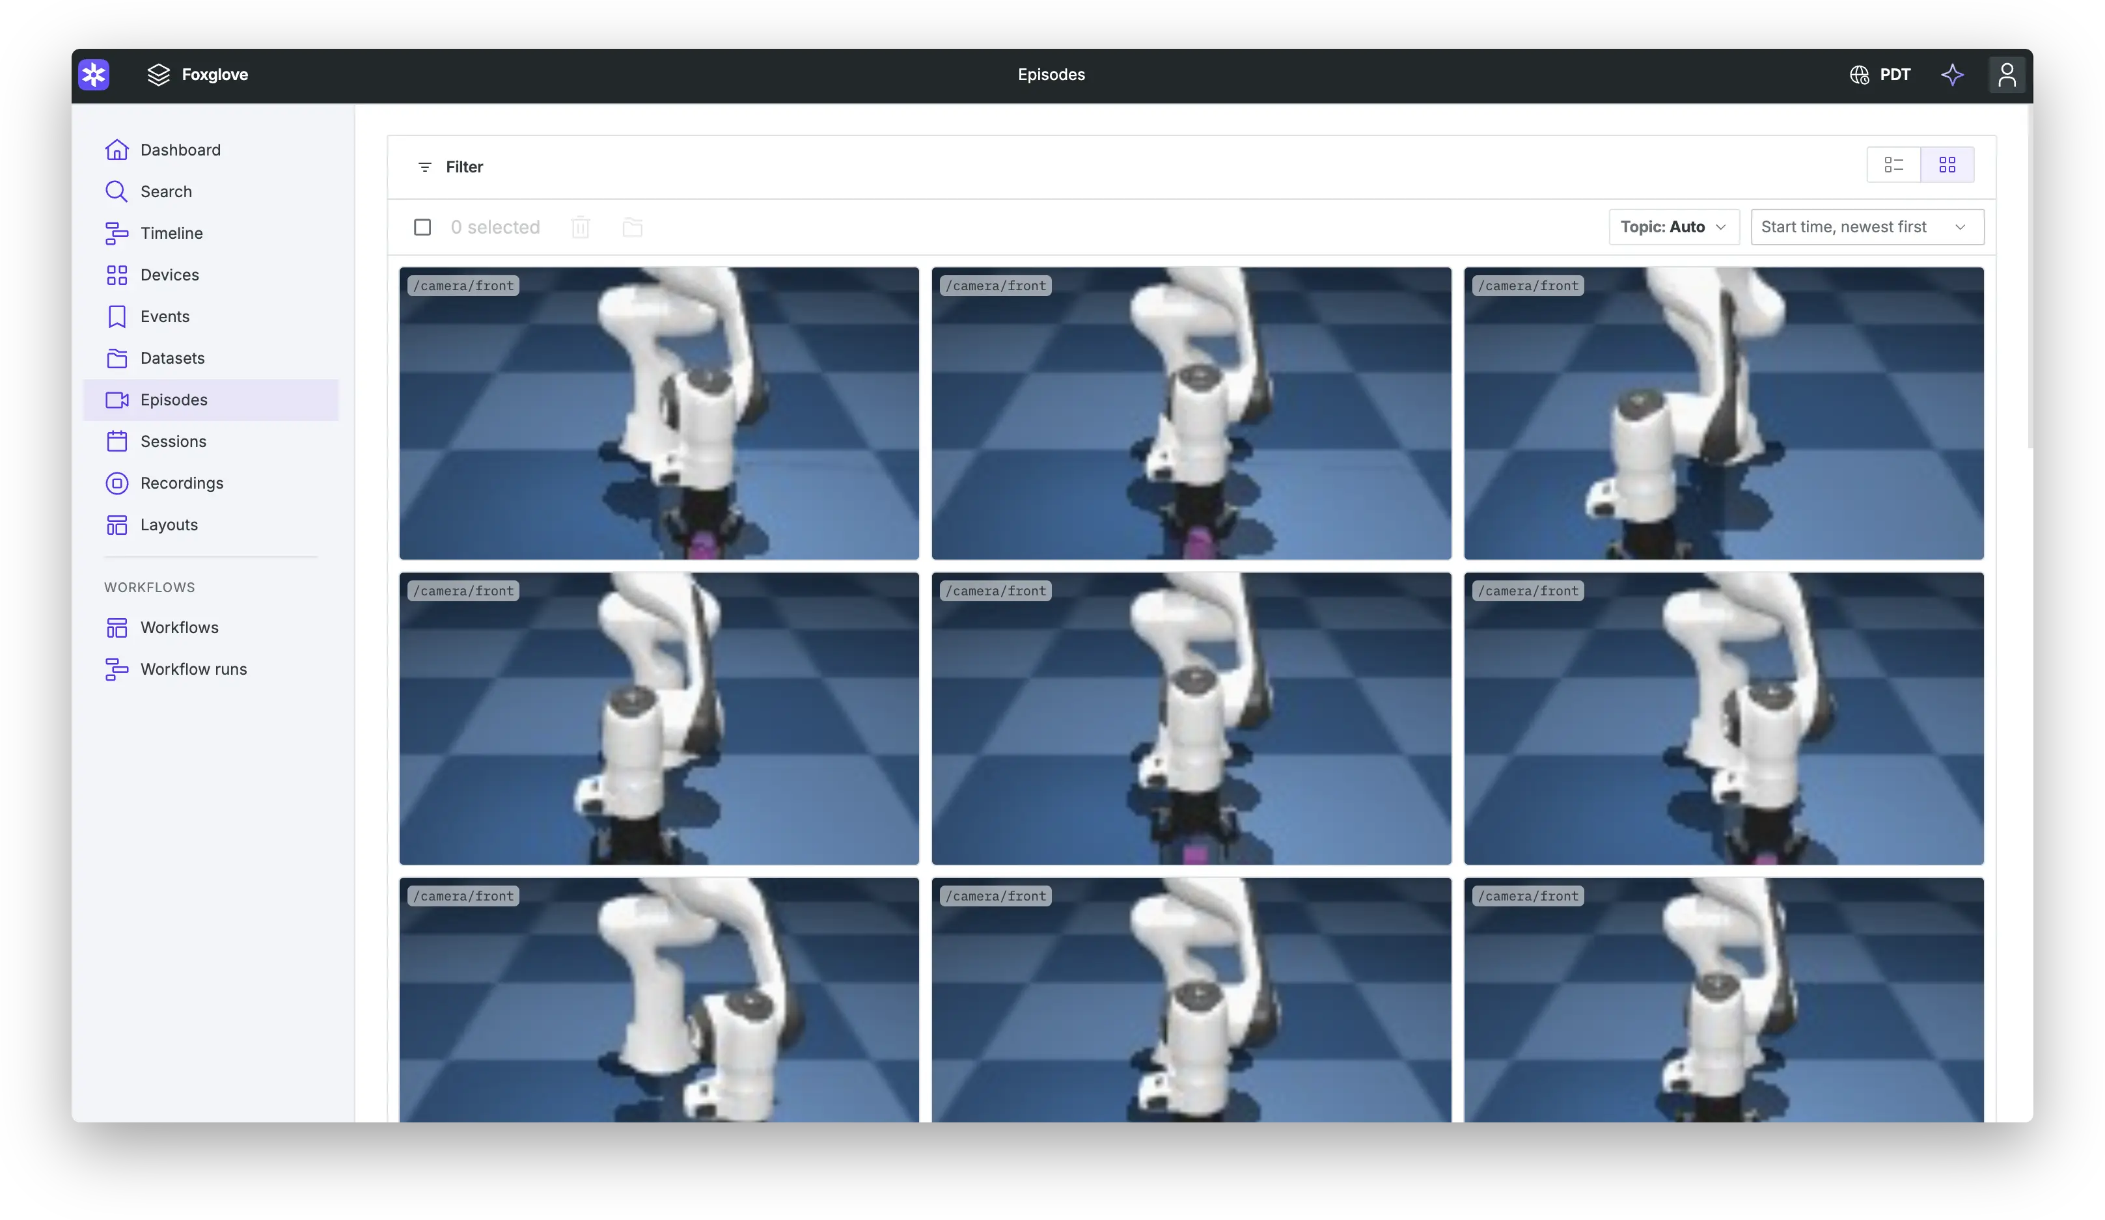Open Search page from sidebar
Screen dimensions: 2105x1220
pos(210,191)
